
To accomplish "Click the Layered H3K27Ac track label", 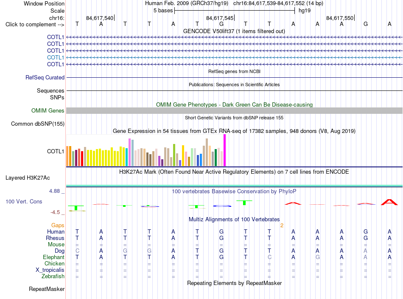I will point(28,178).
